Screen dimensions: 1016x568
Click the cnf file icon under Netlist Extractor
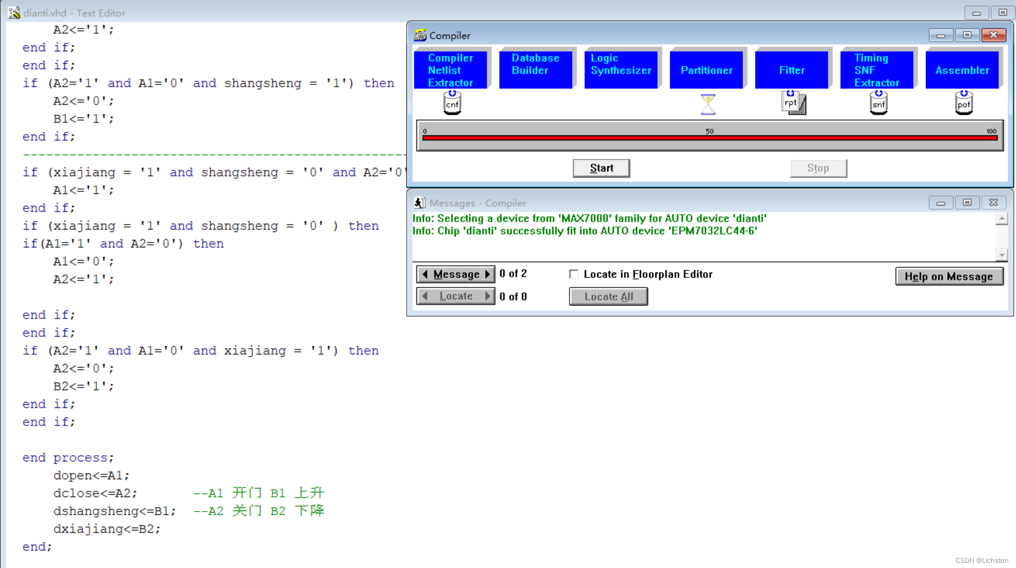pyautogui.click(x=452, y=103)
